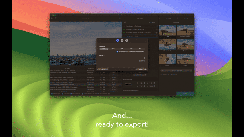244x137 pixels.
Task: Click the Dimensions column header
Action: coord(91,68)
